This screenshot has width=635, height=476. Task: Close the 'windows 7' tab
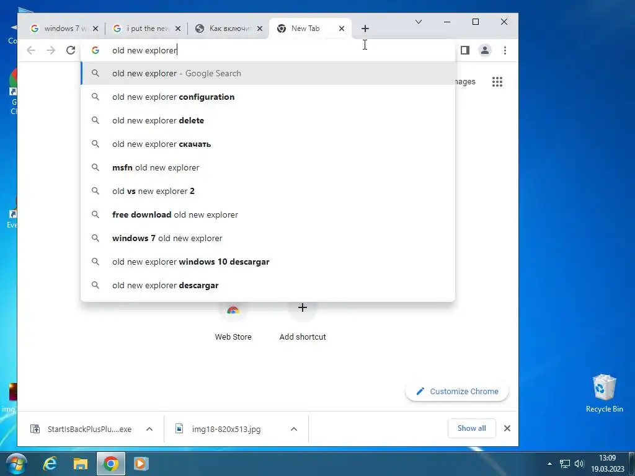(x=95, y=29)
